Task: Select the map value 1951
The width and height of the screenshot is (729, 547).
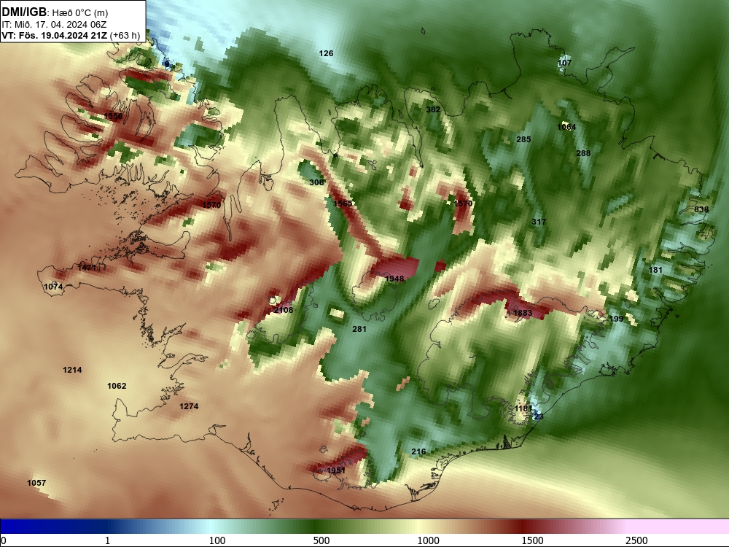Action: tap(335, 470)
